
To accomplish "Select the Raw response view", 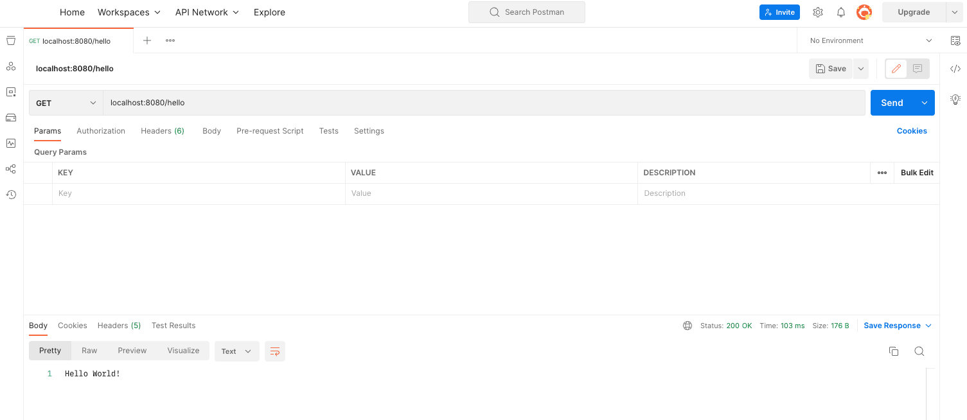I will pos(89,351).
